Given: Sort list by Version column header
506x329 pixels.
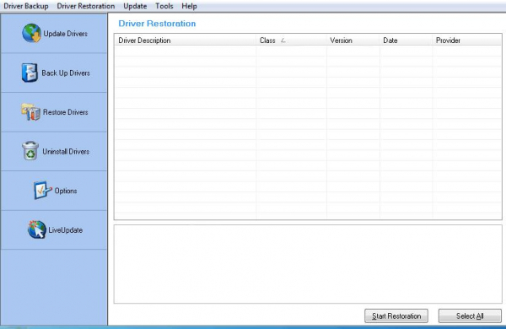Looking at the screenshot, I should 353,40.
